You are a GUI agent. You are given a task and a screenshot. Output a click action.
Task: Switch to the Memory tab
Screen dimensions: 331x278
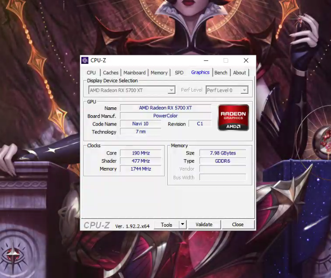pyautogui.click(x=159, y=73)
